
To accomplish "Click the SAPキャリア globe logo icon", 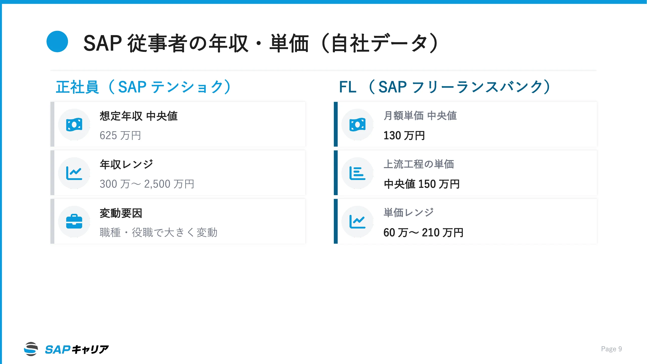I will tap(31, 349).
